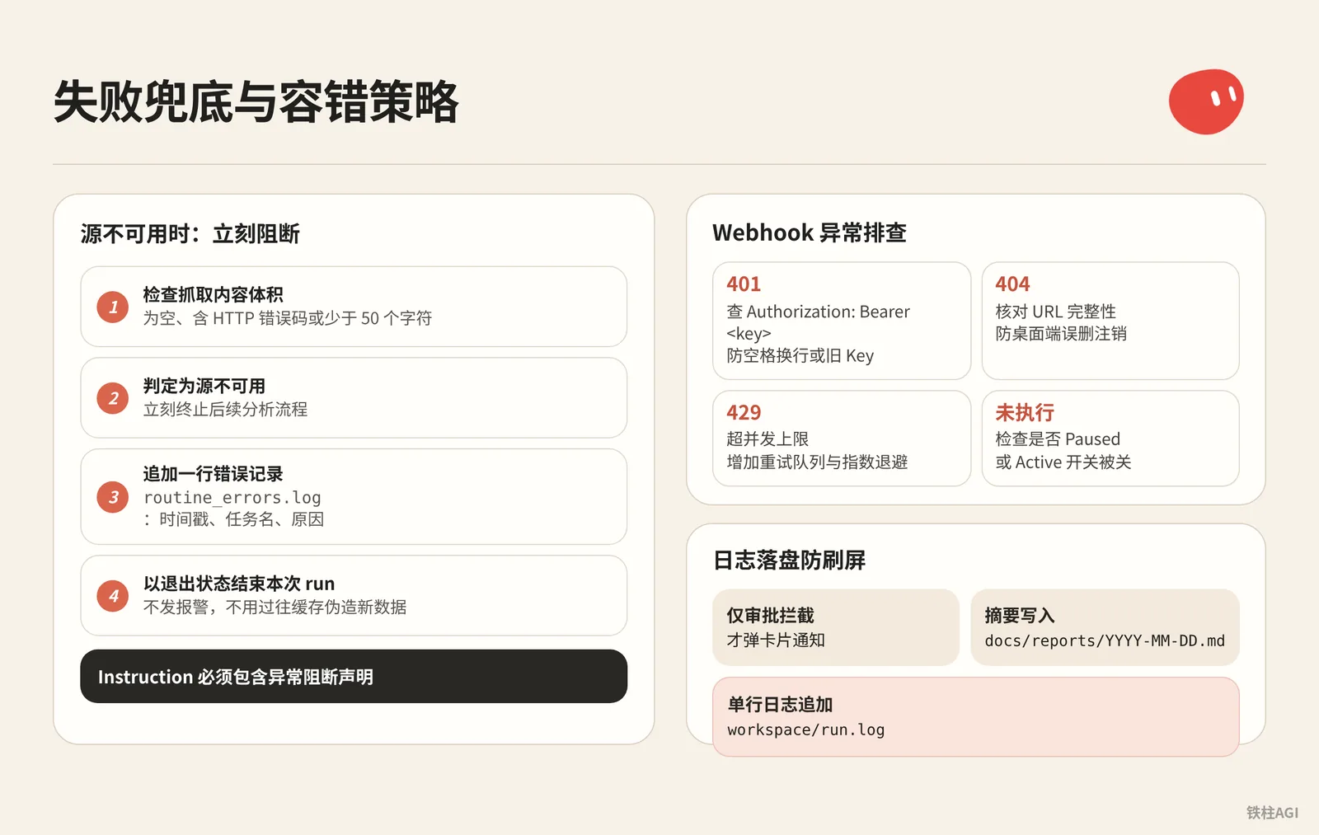Click the 401 error code card
The image size is (1319, 835).
pyautogui.click(x=842, y=321)
